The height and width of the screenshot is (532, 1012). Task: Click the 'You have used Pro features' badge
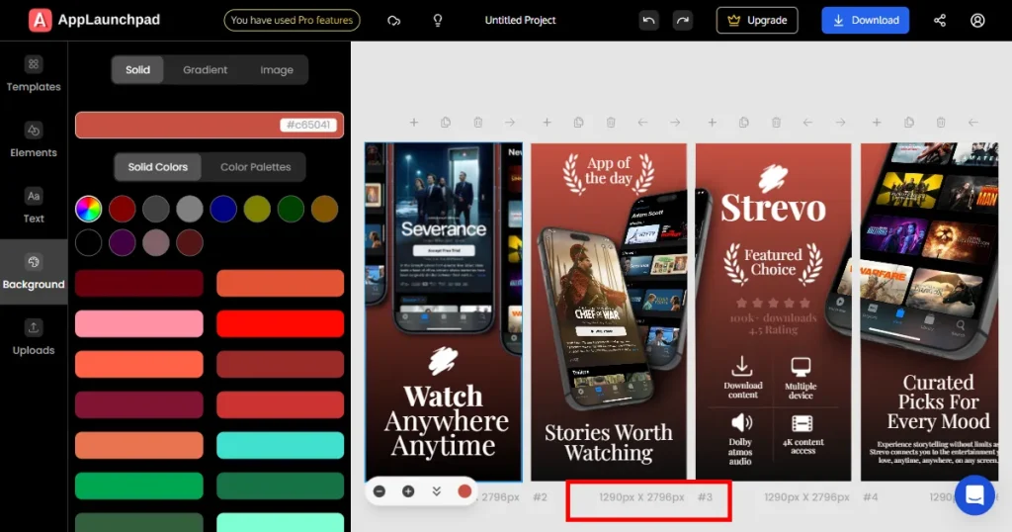(x=292, y=20)
